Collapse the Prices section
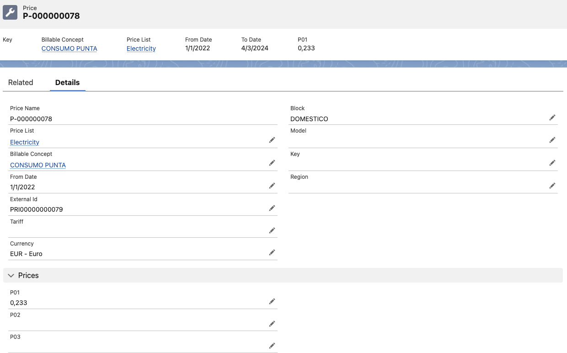This screenshot has width=567, height=353. click(11, 275)
